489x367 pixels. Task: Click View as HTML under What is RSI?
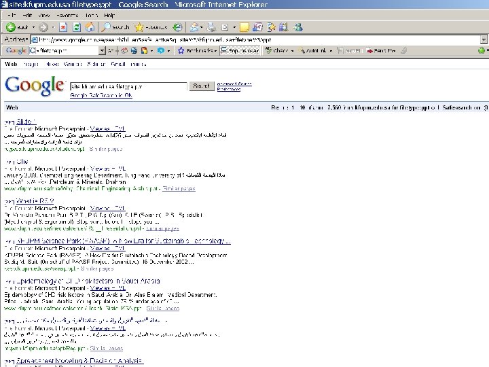coord(107,208)
